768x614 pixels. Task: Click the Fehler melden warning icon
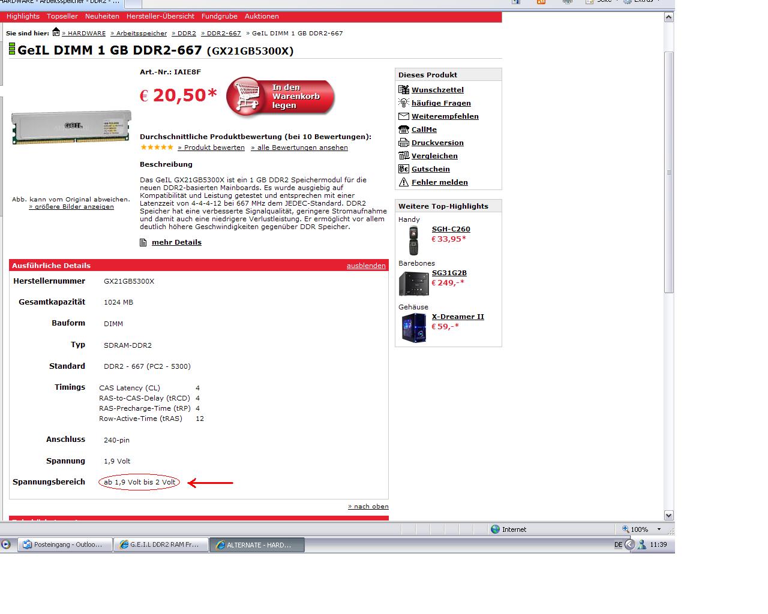click(404, 182)
